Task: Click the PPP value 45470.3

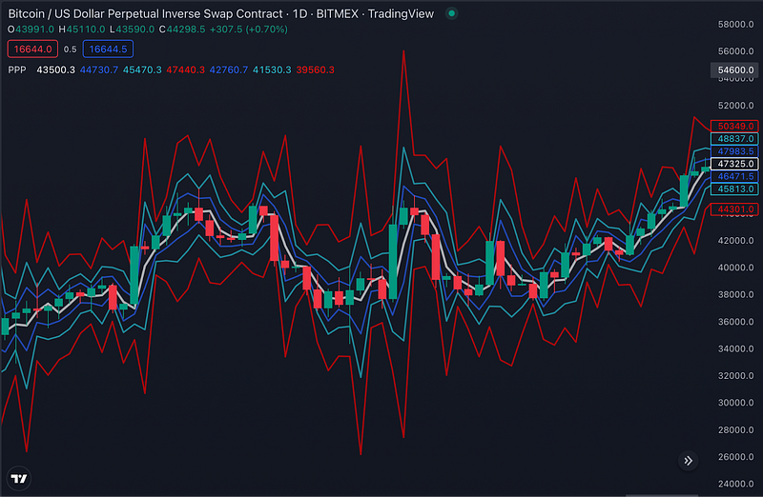Action: (x=142, y=70)
